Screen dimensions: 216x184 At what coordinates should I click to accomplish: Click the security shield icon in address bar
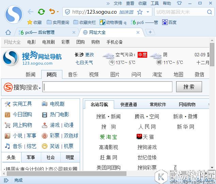(x=67, y=12)
